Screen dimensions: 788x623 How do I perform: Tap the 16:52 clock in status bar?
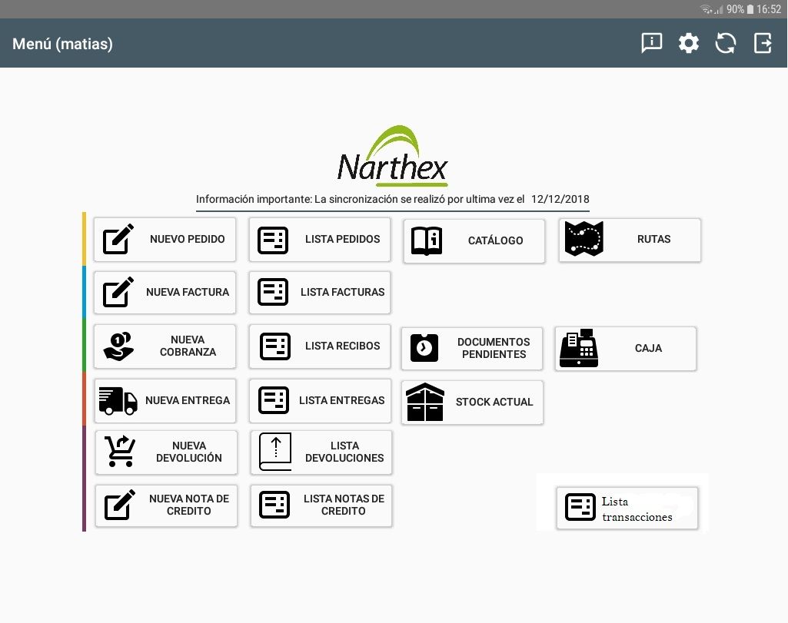tap(769, 9)
